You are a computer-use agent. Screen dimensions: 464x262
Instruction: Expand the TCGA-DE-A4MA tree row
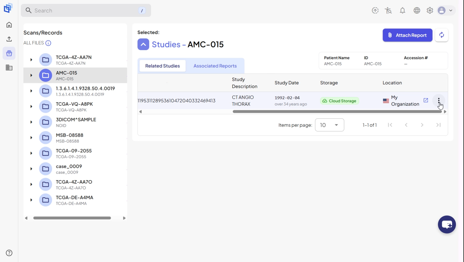(31, 200)
